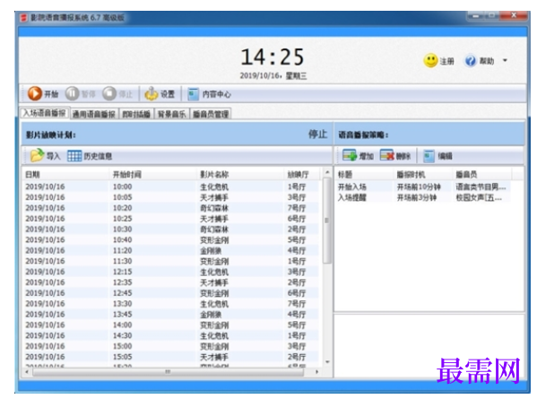Select the 12:45 变形金刚 row

pos(171,293)
